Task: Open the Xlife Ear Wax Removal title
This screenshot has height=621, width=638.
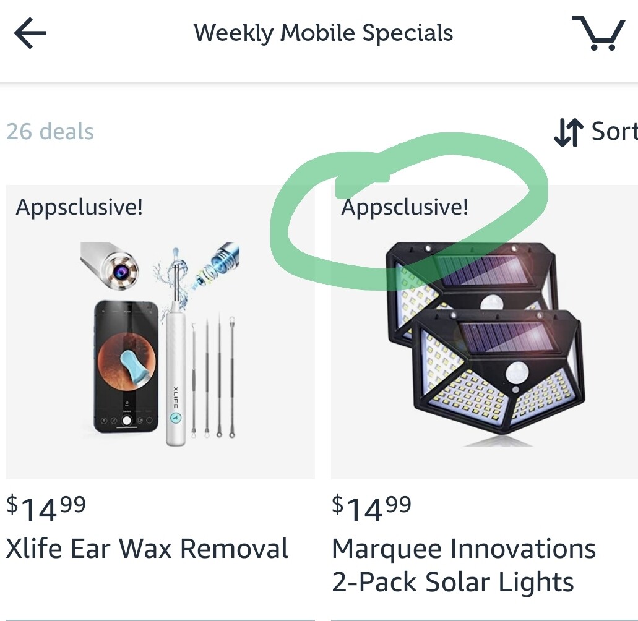Action: [x=147, y=549]
